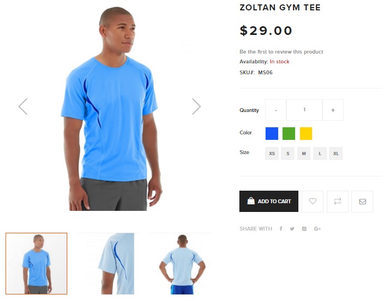Choose the yellow color swatch
This screenshot has width=382, height=301.
click(x=306, y=133)
